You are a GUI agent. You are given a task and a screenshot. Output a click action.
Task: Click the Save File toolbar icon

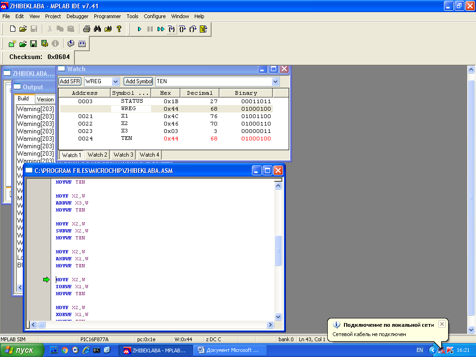(33, 29)
